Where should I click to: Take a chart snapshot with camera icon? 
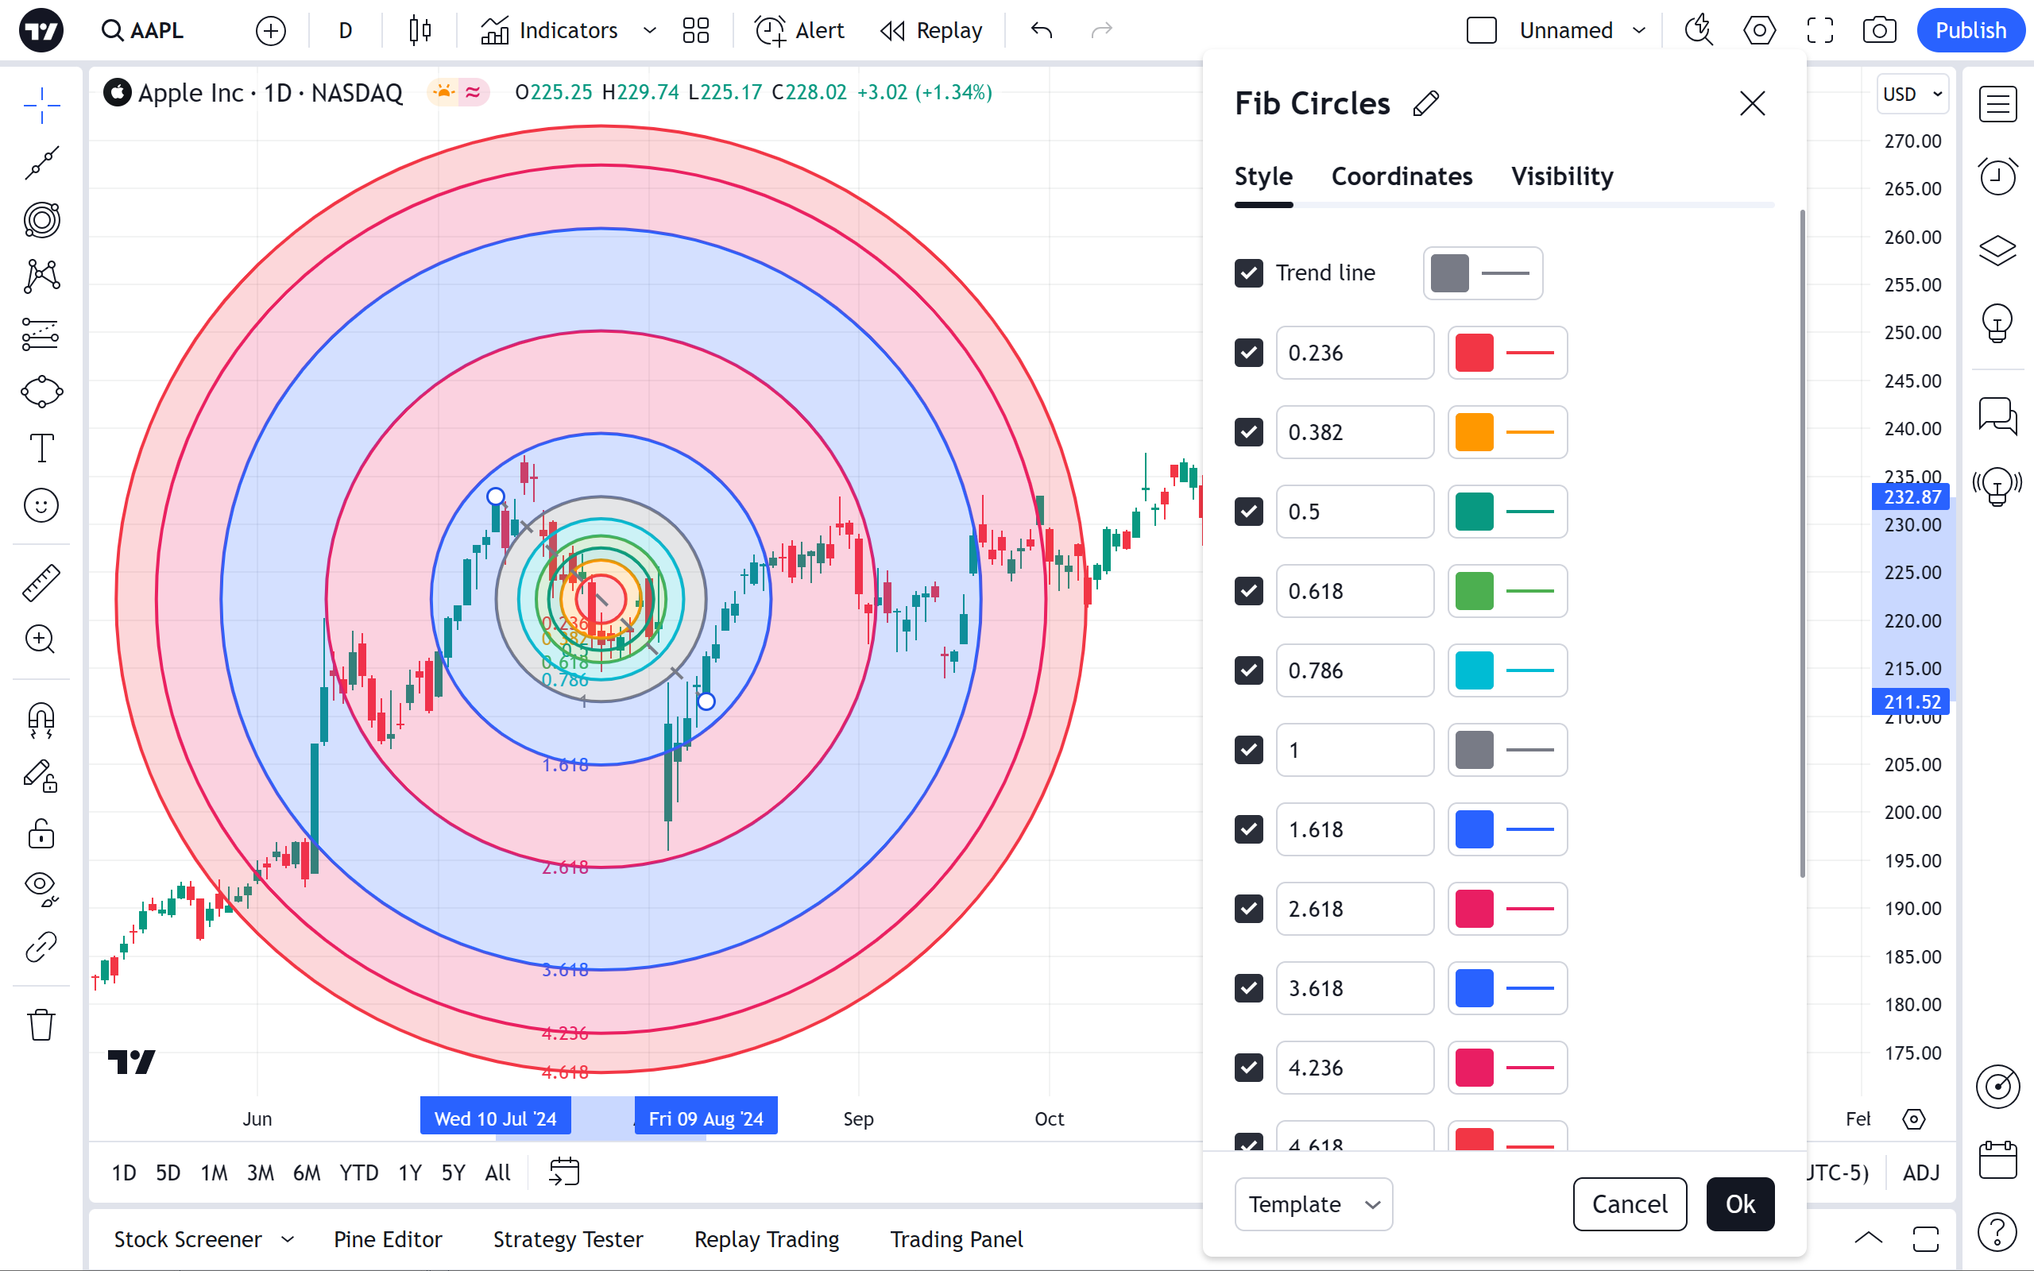(x=1878, y=31)
